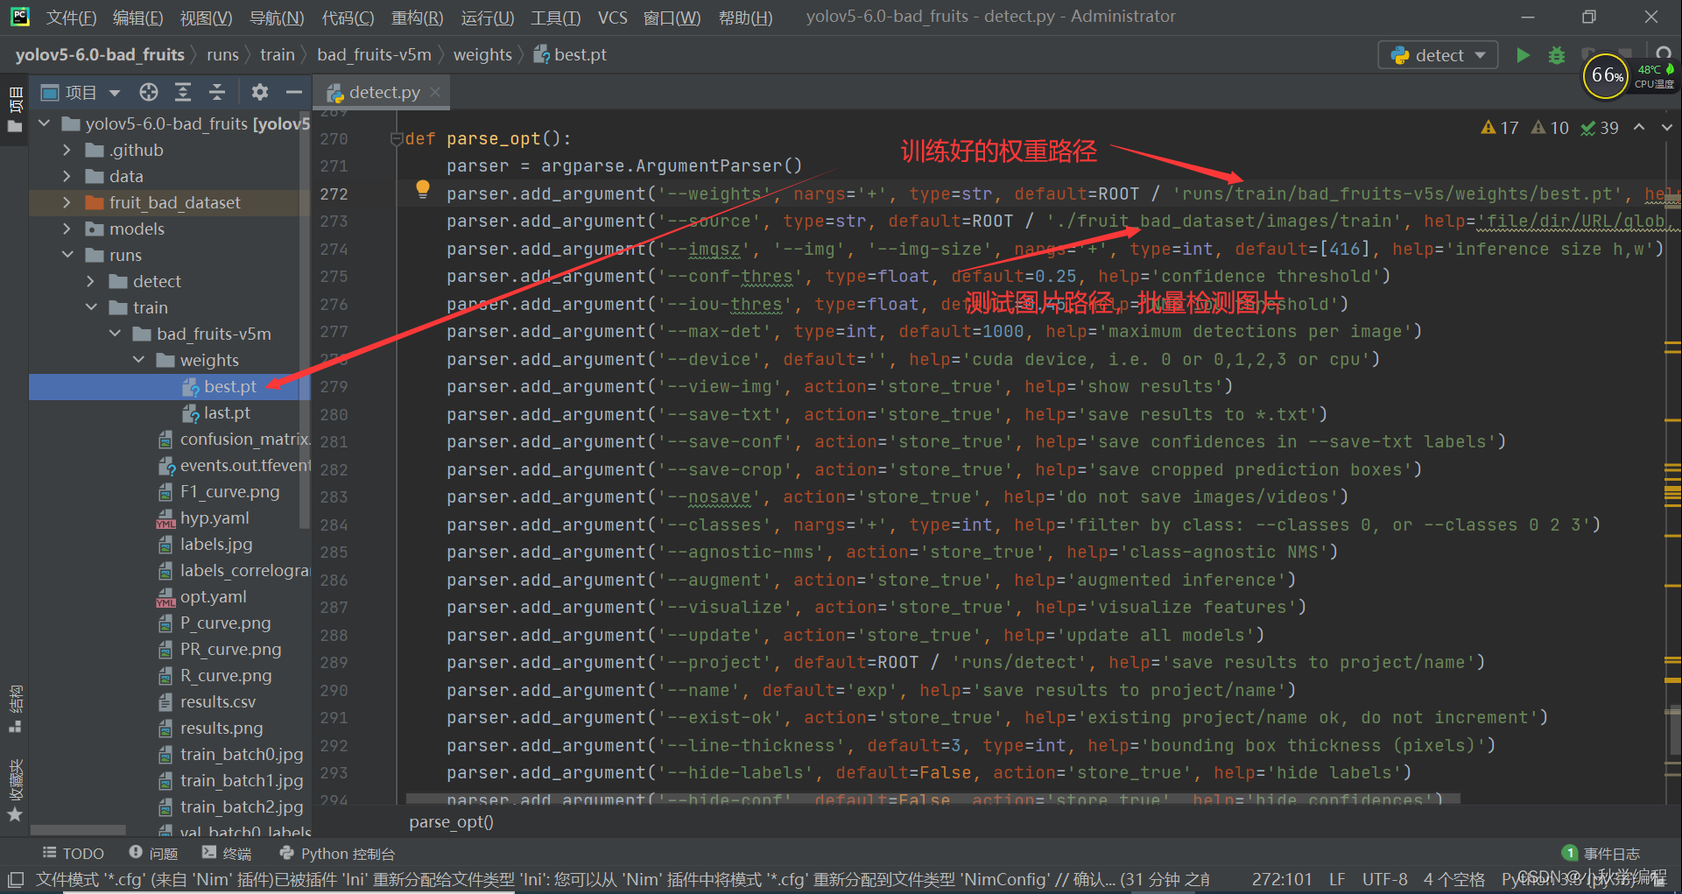Image resolution: width=1682 pixels, height=894 pixels.
Task: Click the weights breadcrumb in navigation bar
Action: pos(482,54)
